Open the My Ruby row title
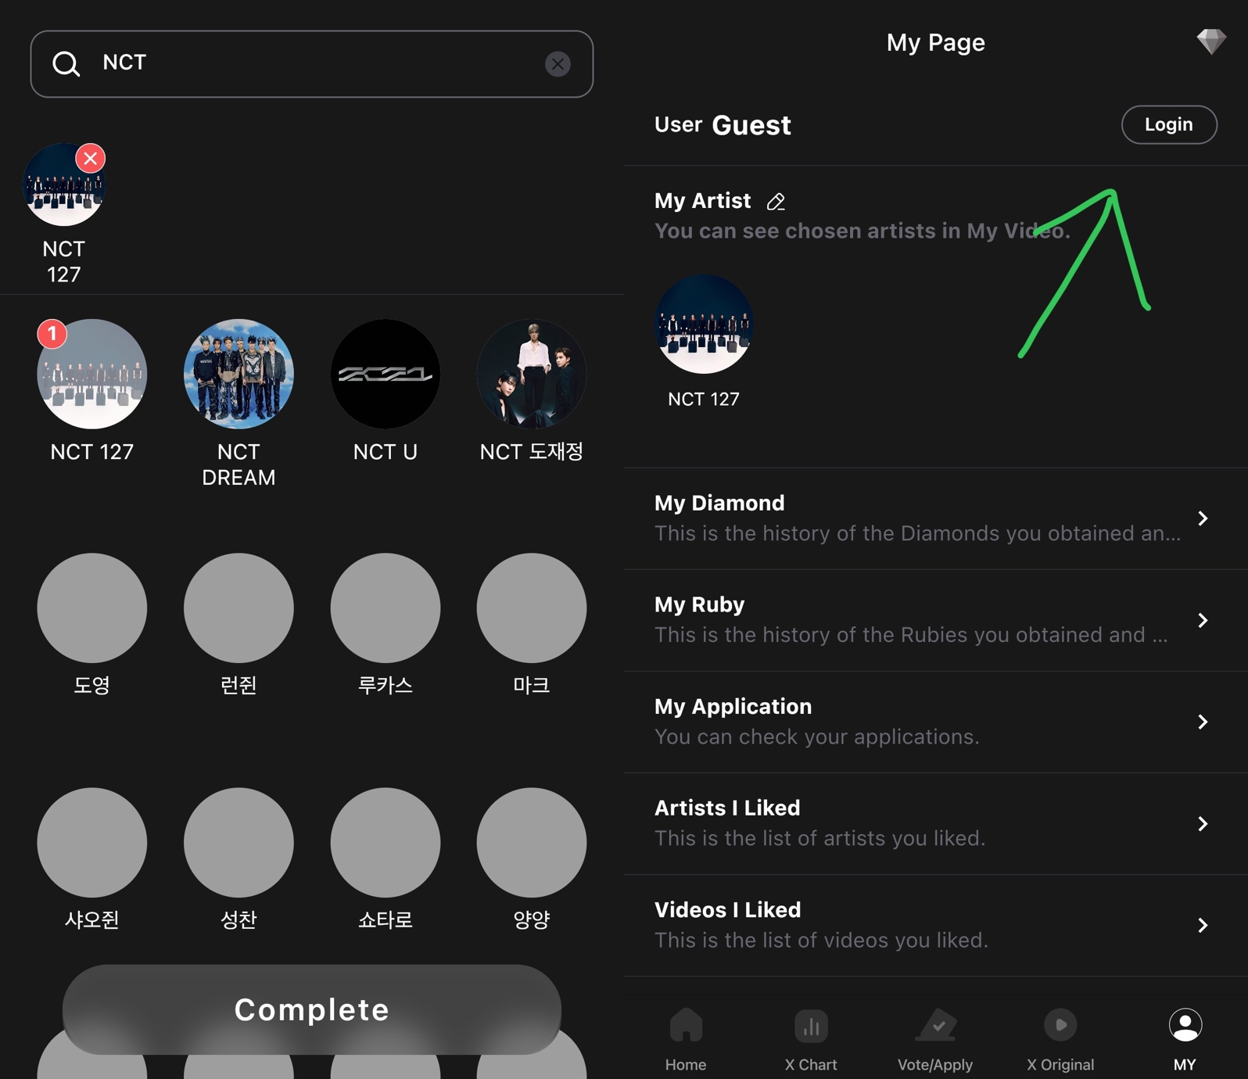The image size is (1248, 1079). pos(699,604)
